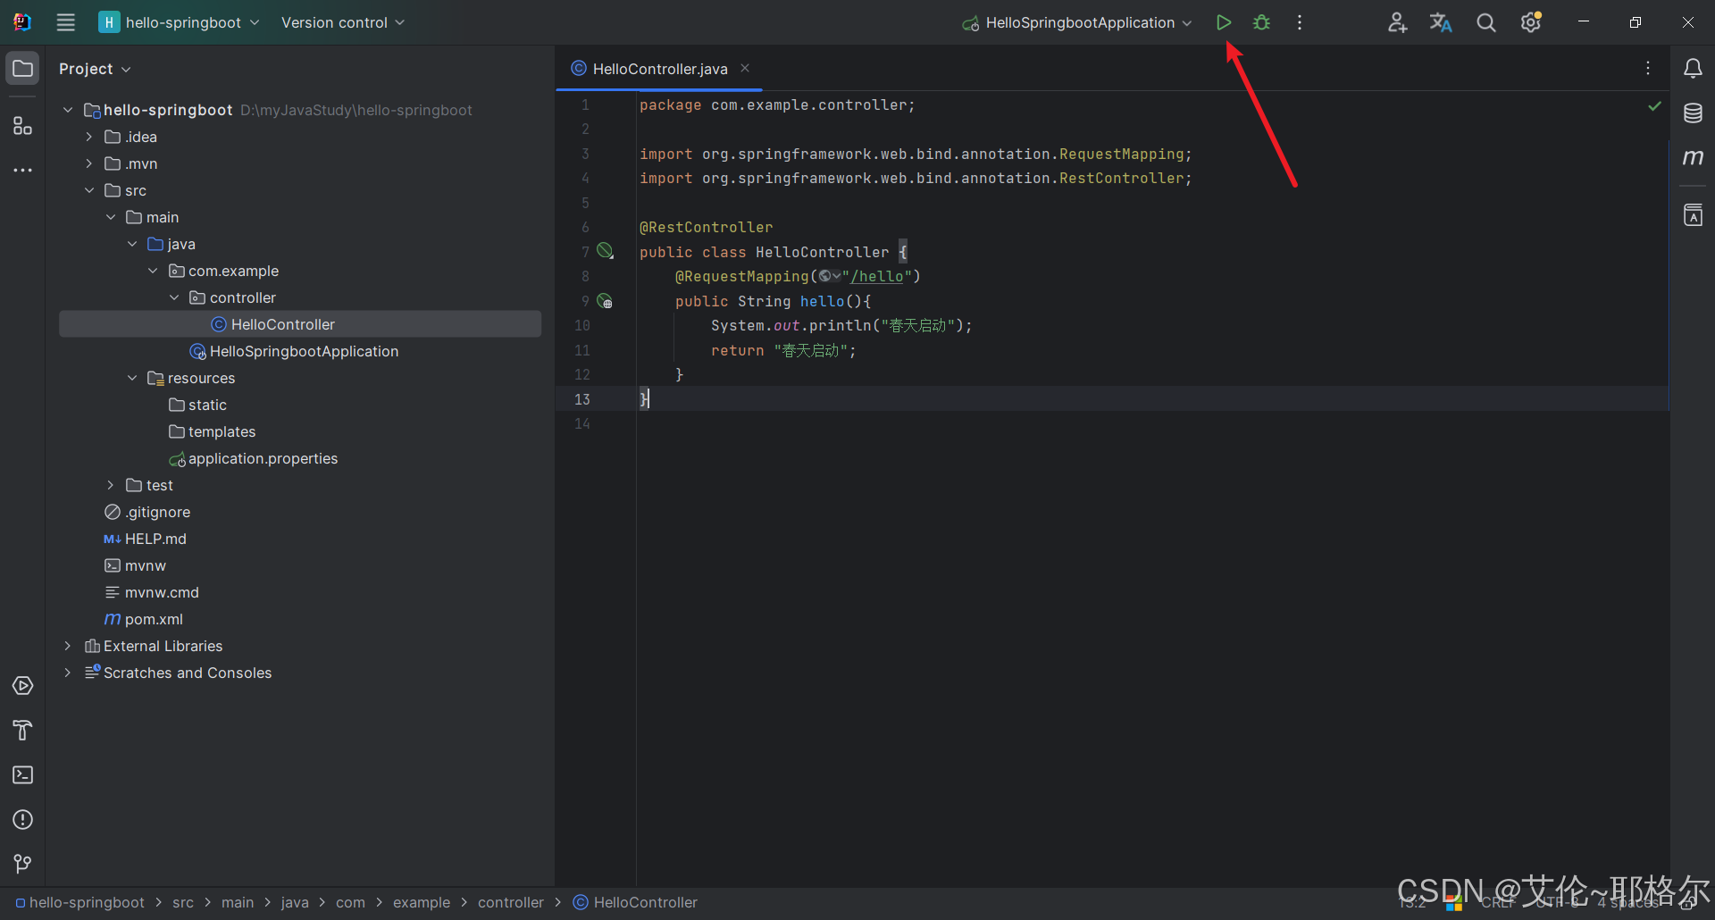Click hello-springboot breadcrumb in status bar

pyautogui.click(x=80, y=903)
